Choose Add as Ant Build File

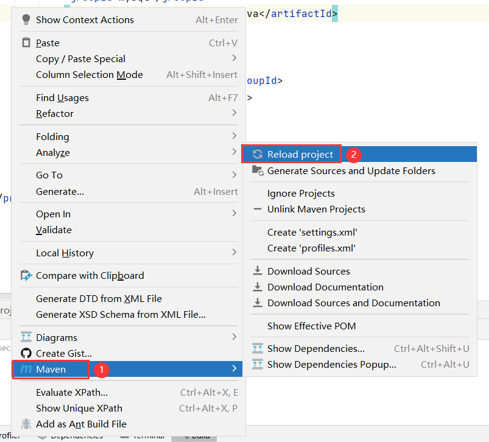click(x=128, y=424)
